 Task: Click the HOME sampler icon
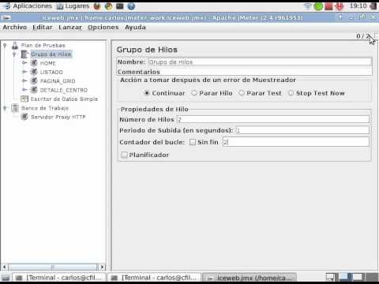(x=34, y=63)
